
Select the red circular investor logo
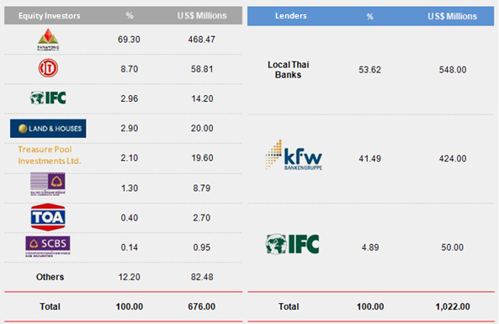[x=48, y=68]
